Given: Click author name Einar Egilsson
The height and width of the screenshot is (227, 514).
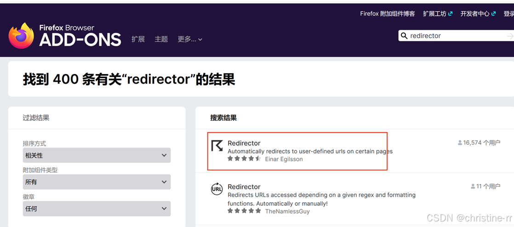Looking at the screenshot, I should [x=284, y=159].
